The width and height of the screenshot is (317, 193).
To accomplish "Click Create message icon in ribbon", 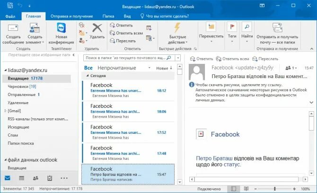I will (13, 28).
